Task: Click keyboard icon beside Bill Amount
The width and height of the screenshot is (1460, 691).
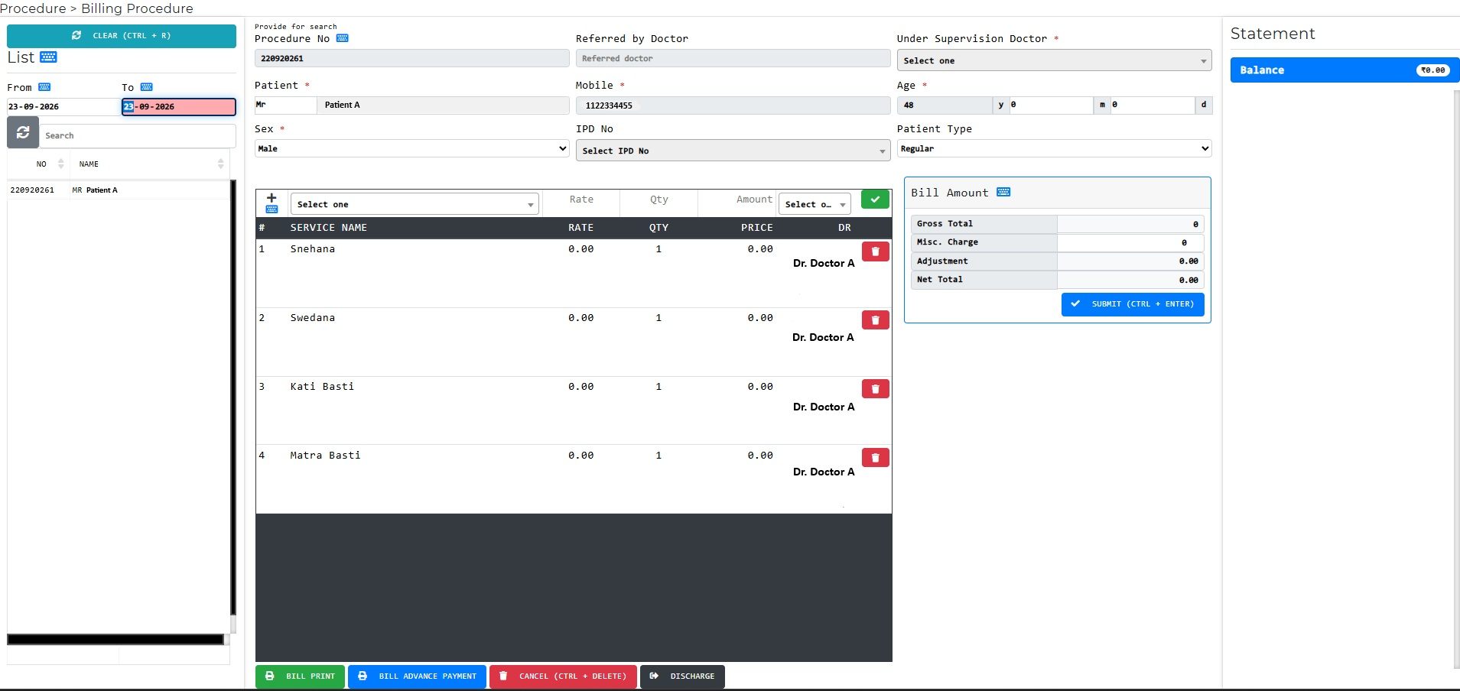Action: point(1004,192)
